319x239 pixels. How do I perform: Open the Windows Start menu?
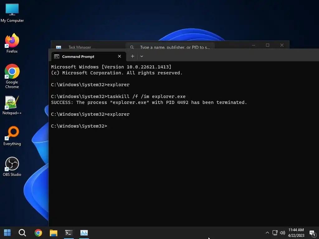(7, 233)
